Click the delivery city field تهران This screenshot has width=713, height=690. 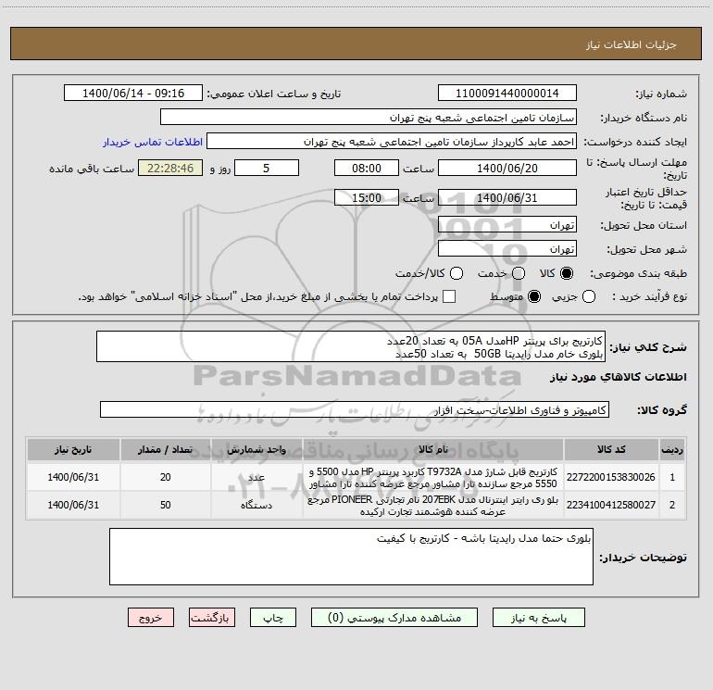(x=507, y=249)
